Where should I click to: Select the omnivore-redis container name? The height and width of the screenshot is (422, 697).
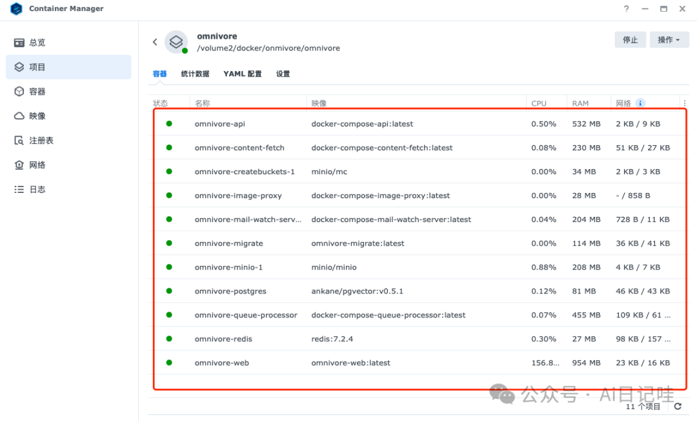pyautogui.click(x=223, y=339)
